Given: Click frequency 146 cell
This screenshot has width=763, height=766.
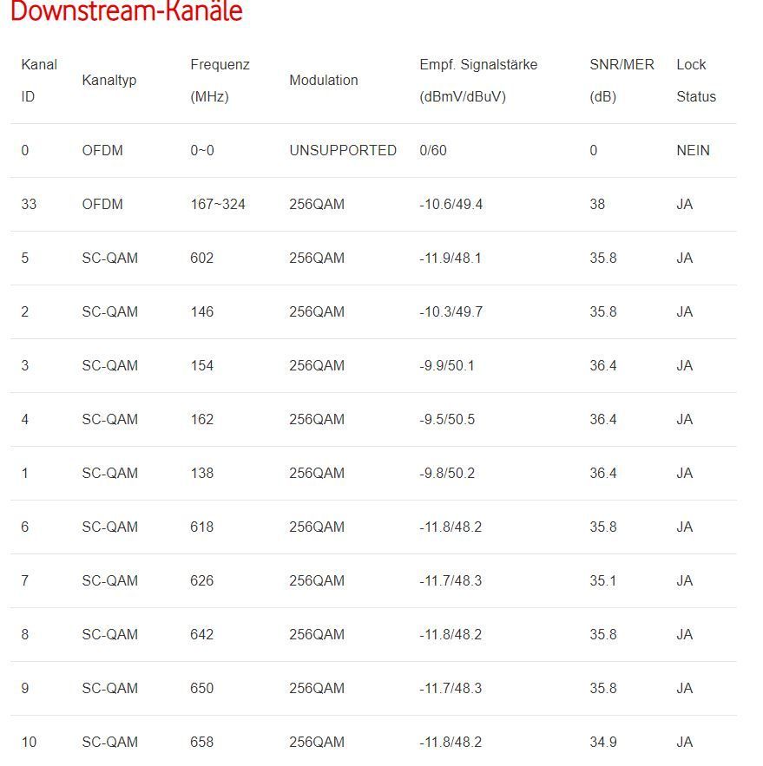Looking at the screenshot, I should point(202,311).
